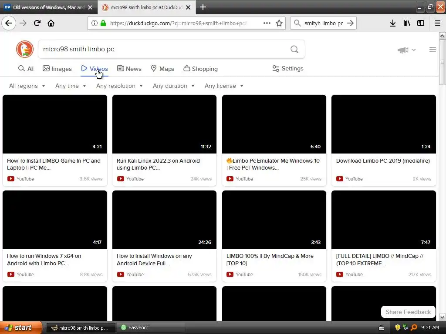This screenshot has width=446, height=334.
Task: Open the Firefox hamburger menu
Action: point(438,23)
